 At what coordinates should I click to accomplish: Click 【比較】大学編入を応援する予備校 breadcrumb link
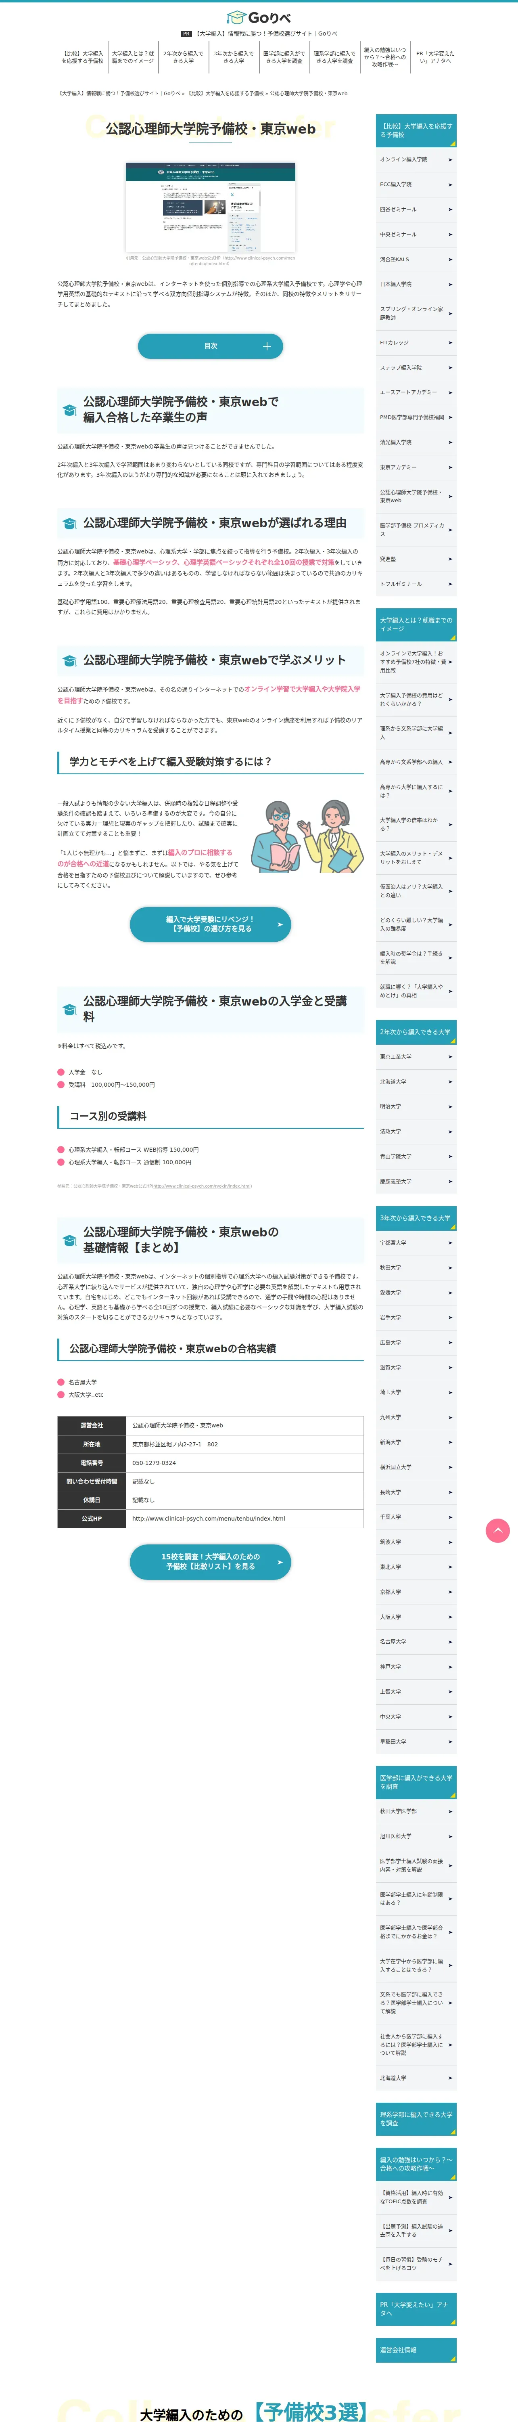(x=226, y=94)
